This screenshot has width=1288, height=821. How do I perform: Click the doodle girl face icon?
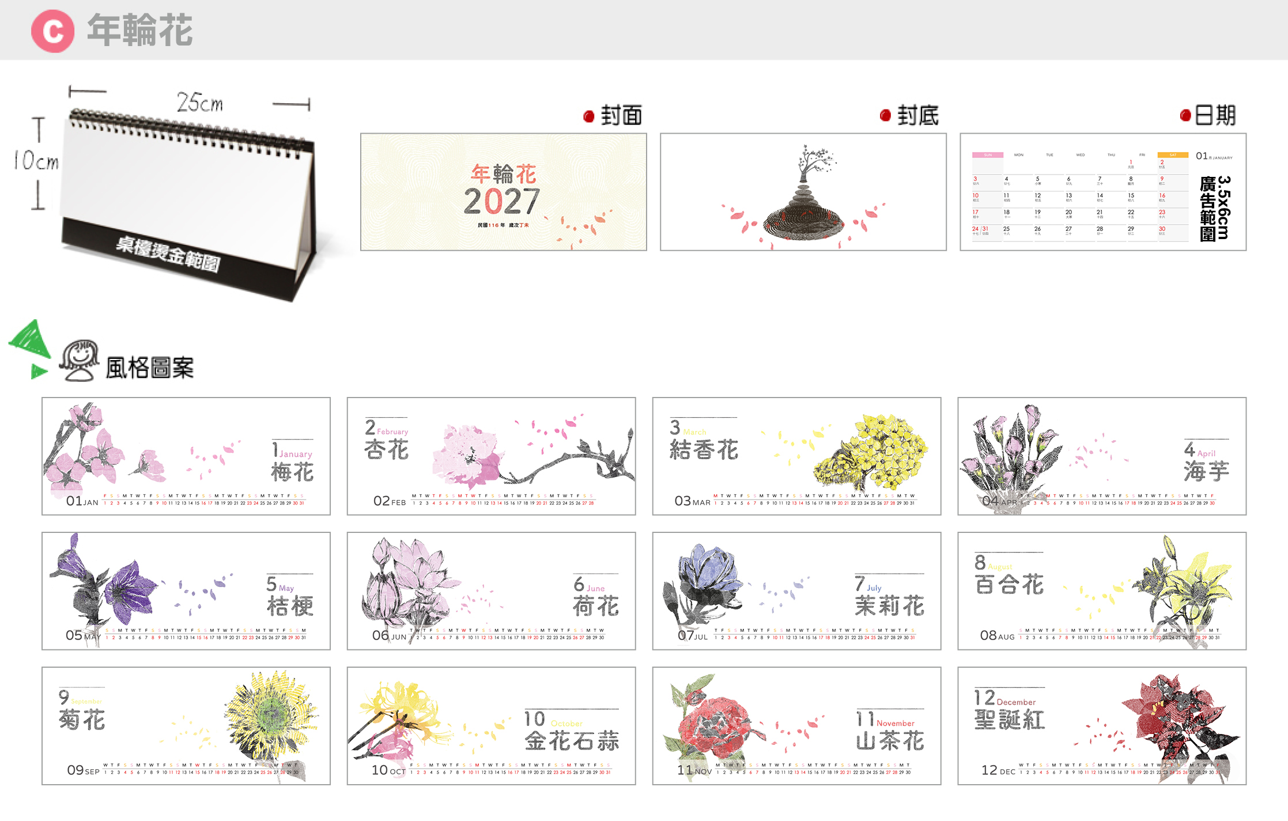click(80, 361)
